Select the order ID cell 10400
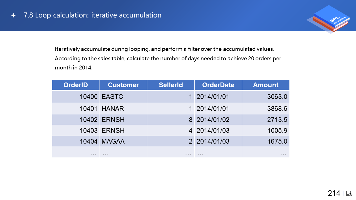Viewport: 356px width, 200px height. pyautogui.click(x=88, y=97)
